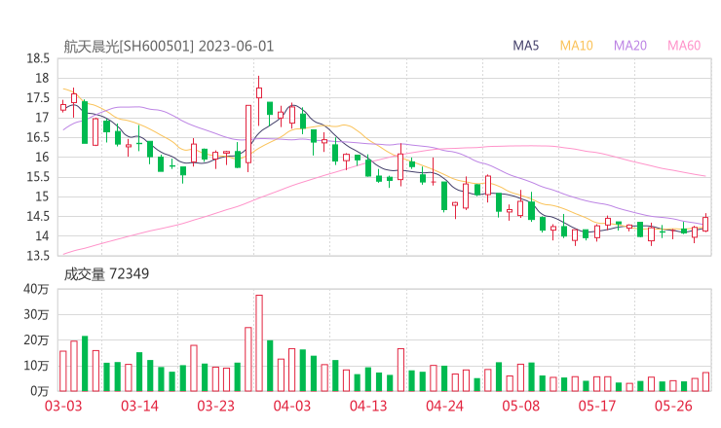The width and height of the screenshot is (721, 428).
Task: Click the 03-03 date label
Action: pos(63,407)
